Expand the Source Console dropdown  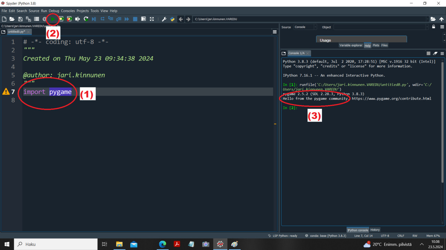tap(305, 27)
